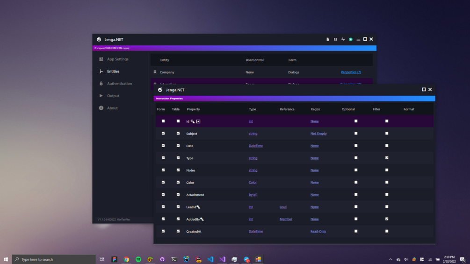This screenshot has width=470, height=264.
Task: Click the byte[] type link for Attachment
Action: [x=253, y=194]
